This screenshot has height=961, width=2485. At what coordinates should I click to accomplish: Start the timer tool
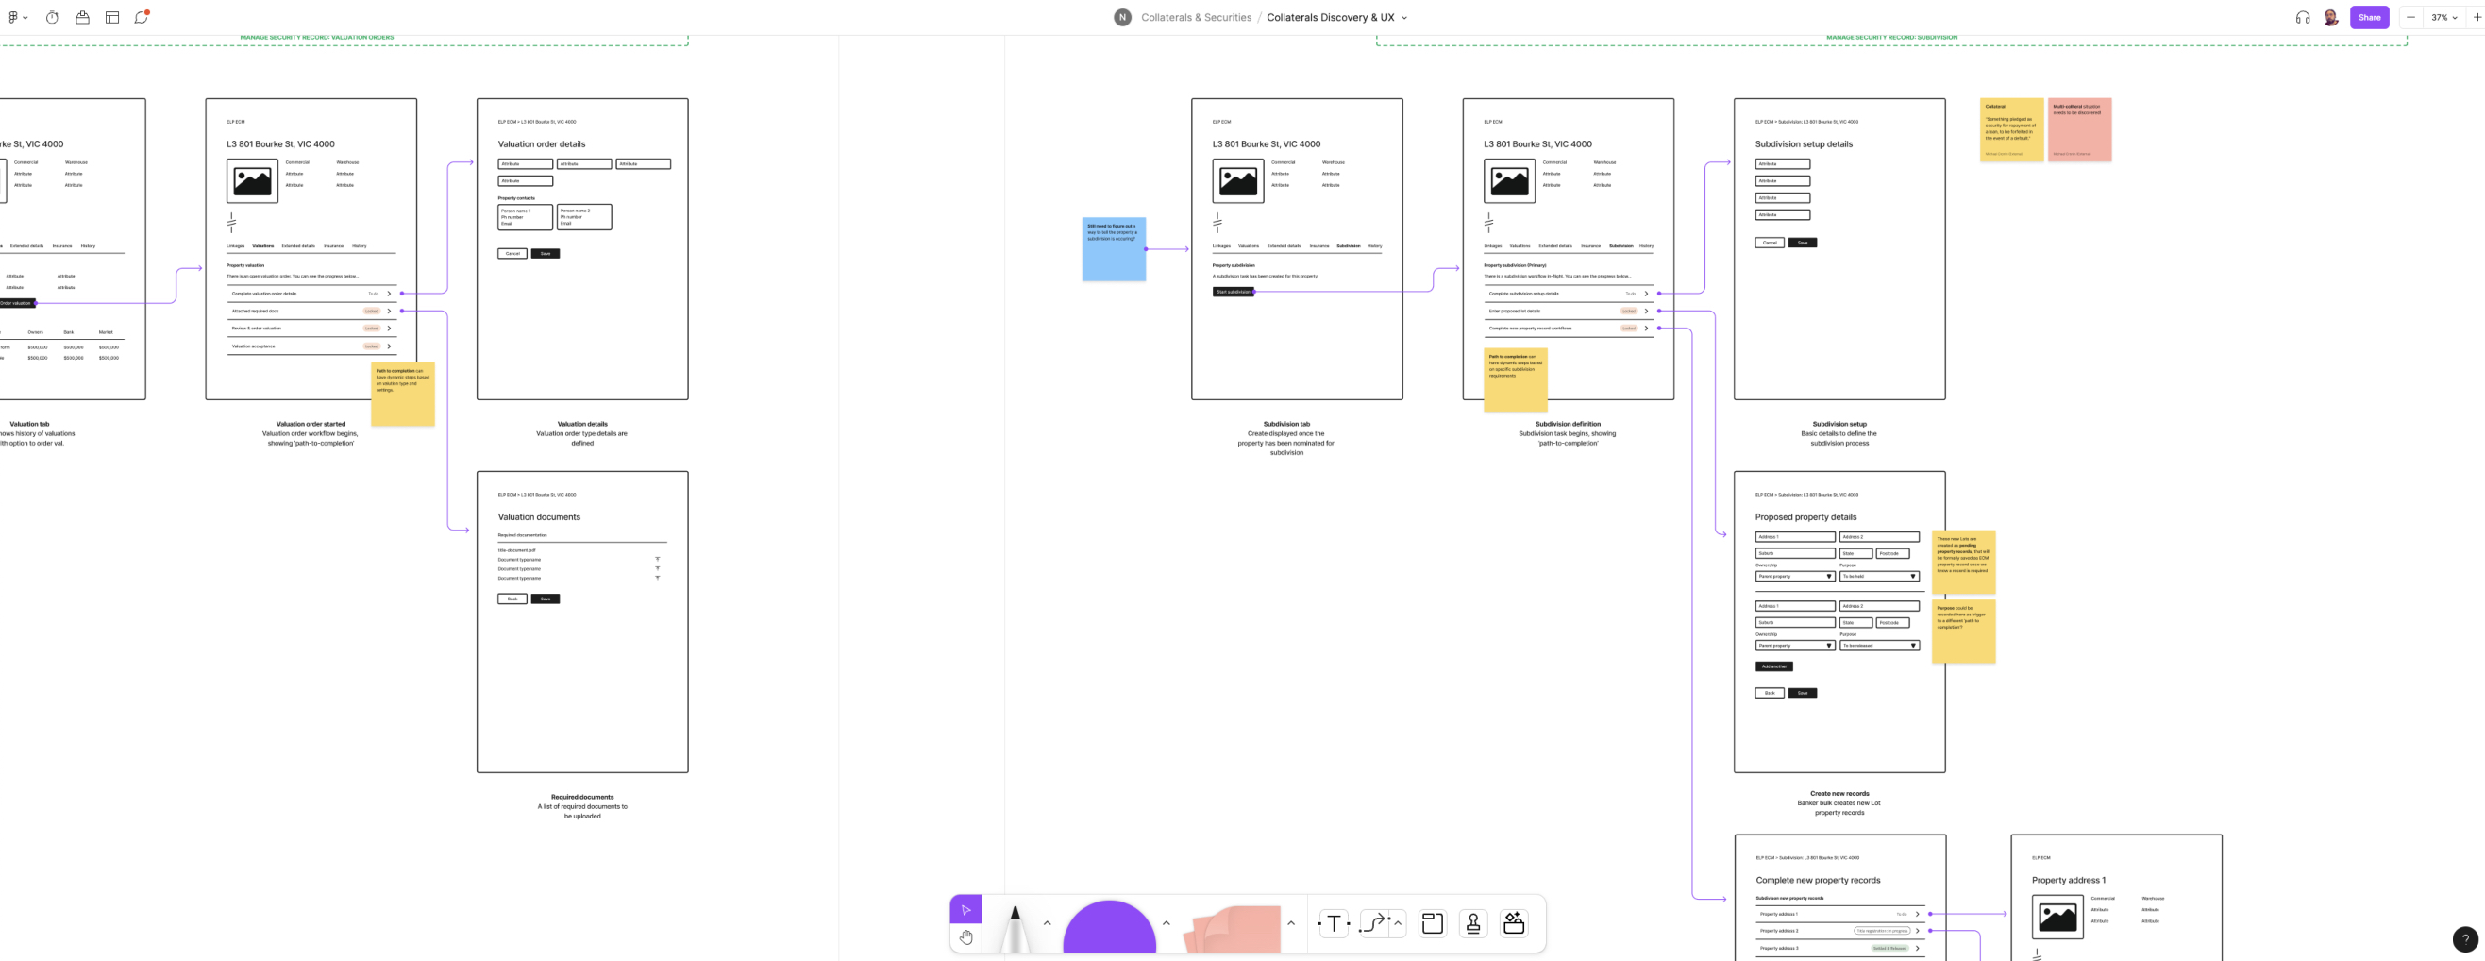click(x=52, y=17)
